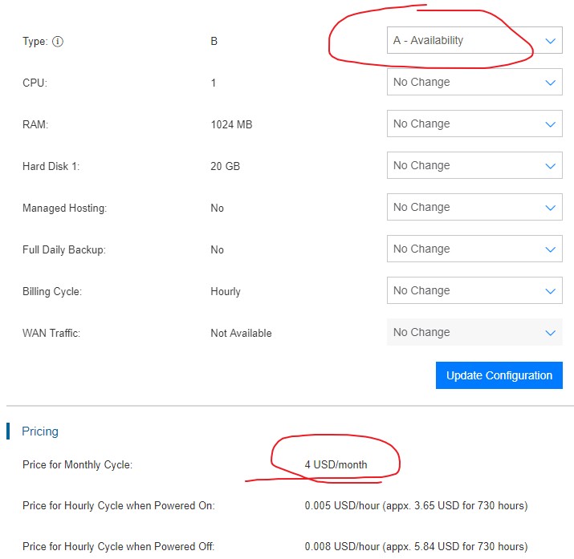Select the 4 USD/month price text
574x559 pixels.
(336, 464)
